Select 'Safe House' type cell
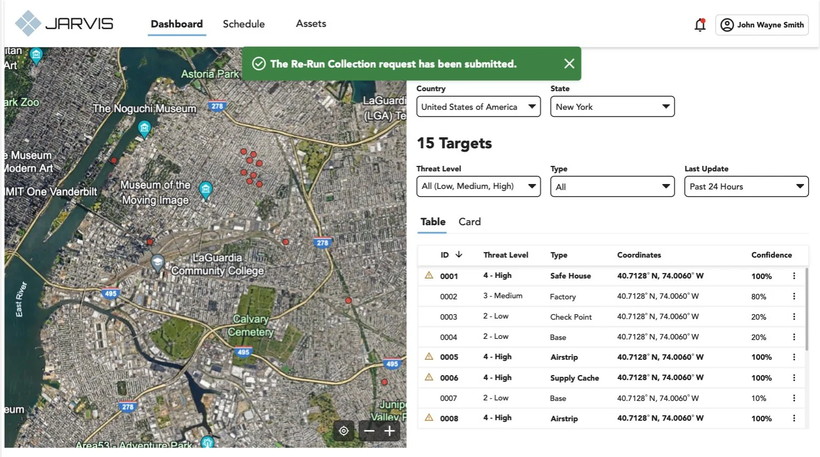The width and height of the screenshot is (820, 457). pyautogui.click(x=570, y=276)
